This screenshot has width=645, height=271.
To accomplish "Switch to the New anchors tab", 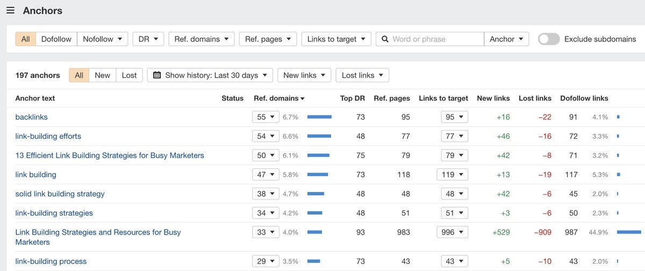I will [103, 75].
